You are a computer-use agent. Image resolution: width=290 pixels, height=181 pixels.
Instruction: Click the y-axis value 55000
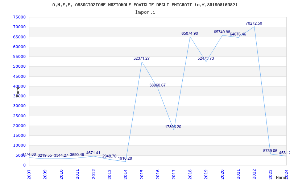coord(20,56)
